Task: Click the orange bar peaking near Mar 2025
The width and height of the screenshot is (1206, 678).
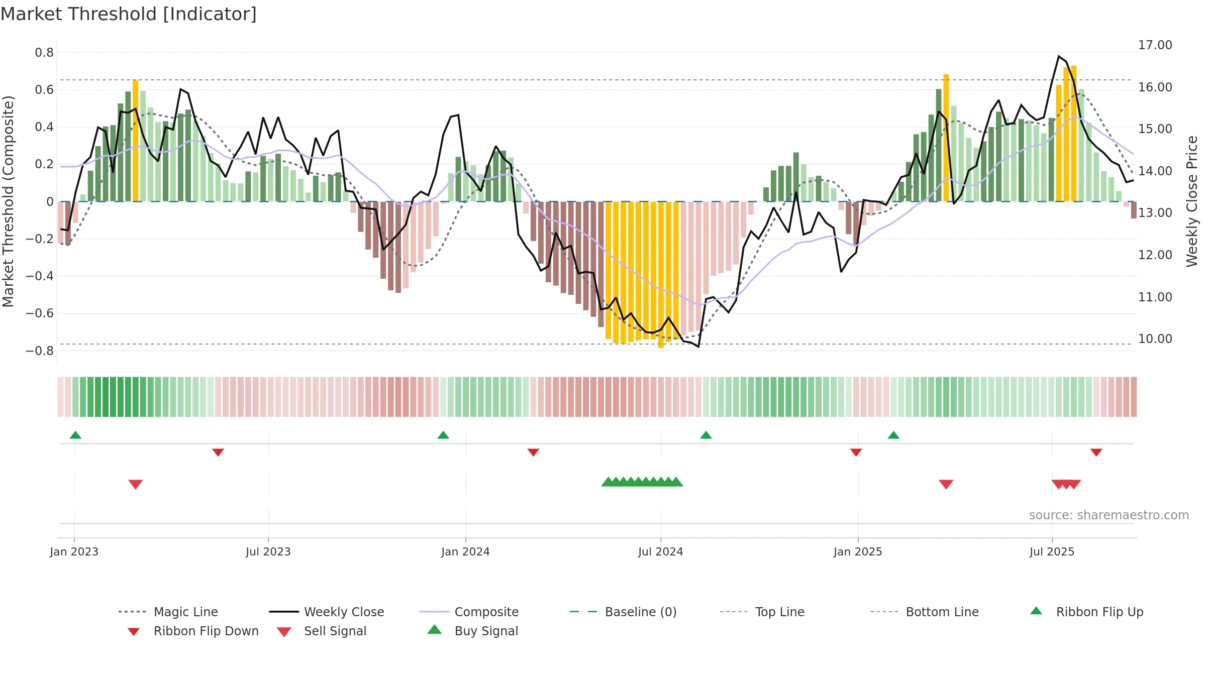Action: click(x=946, y=138)
